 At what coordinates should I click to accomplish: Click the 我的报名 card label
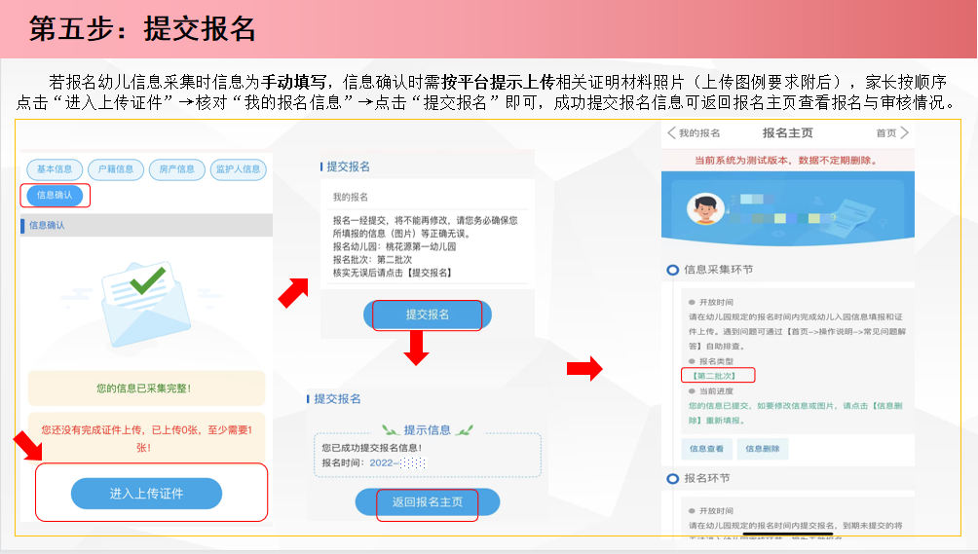pos(350,198)
